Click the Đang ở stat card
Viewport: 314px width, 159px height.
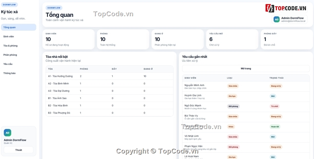point(177,39)
